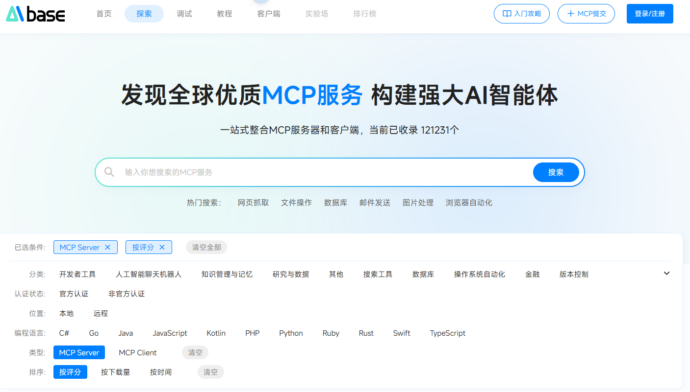Click the 登录/注册 button
The image size is (690, 392).
(649, 14)
